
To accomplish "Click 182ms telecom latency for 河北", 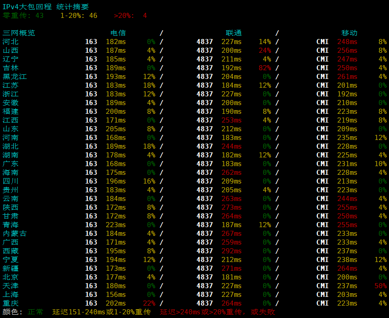I will coord(116,42).
